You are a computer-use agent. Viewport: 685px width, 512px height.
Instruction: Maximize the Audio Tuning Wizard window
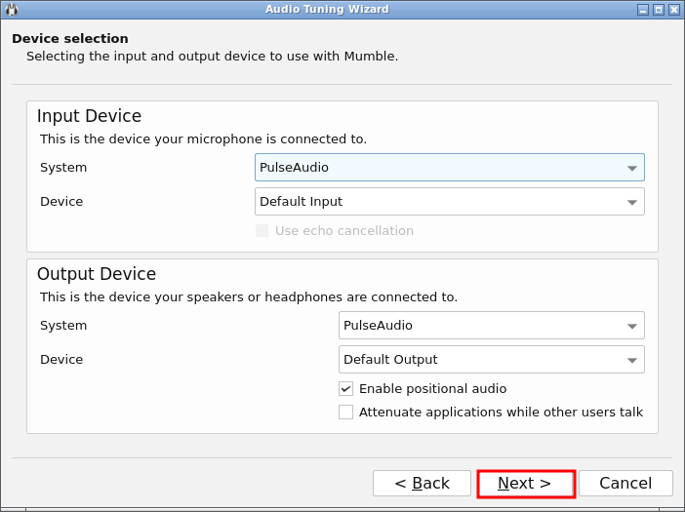coord(659,10)
